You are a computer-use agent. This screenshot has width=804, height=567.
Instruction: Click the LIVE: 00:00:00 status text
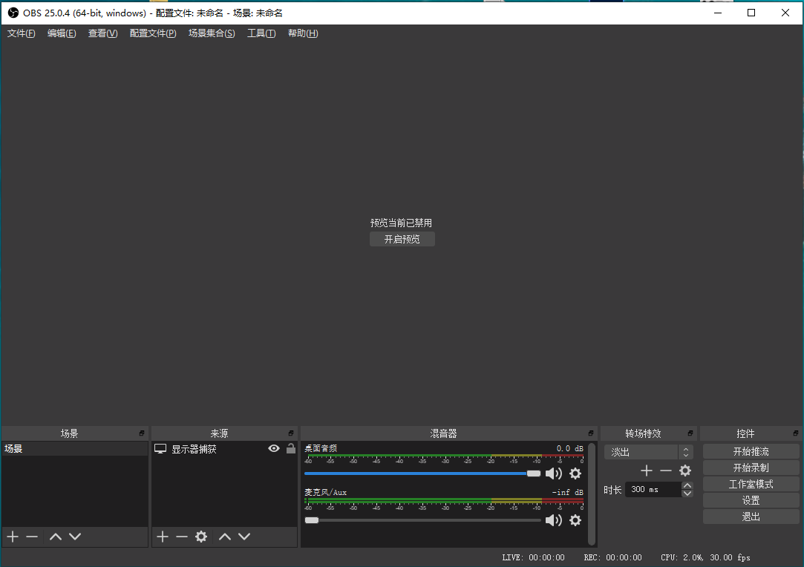[x=533, y=558]
